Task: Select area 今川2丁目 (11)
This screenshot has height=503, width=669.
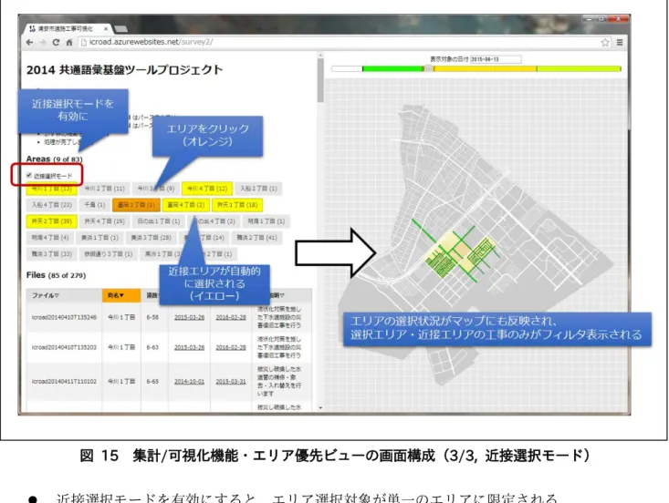Action: pyautogui.click(x=105, y=189)
